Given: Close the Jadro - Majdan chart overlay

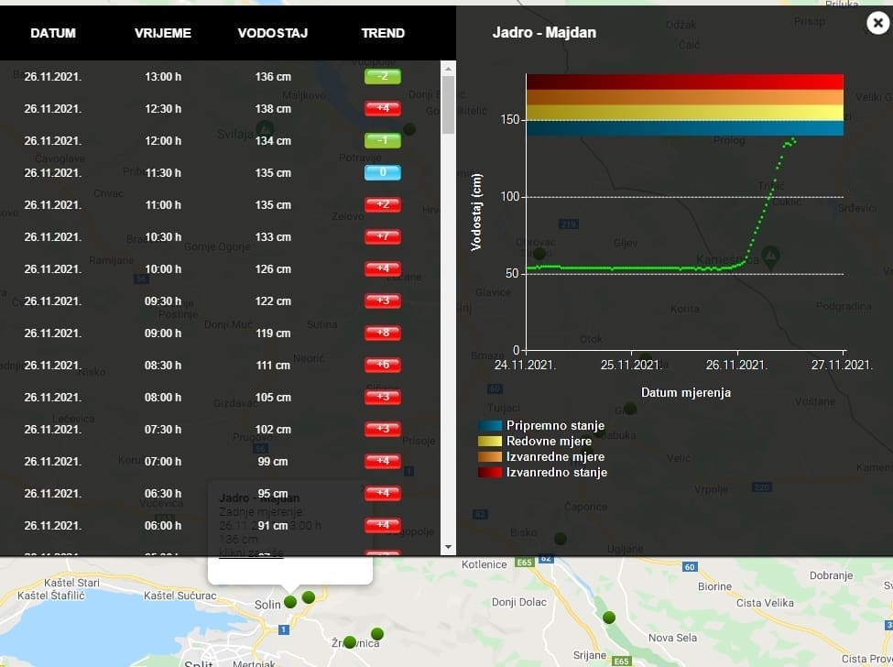Looking at the screenshot, I should tap(877, 24).
